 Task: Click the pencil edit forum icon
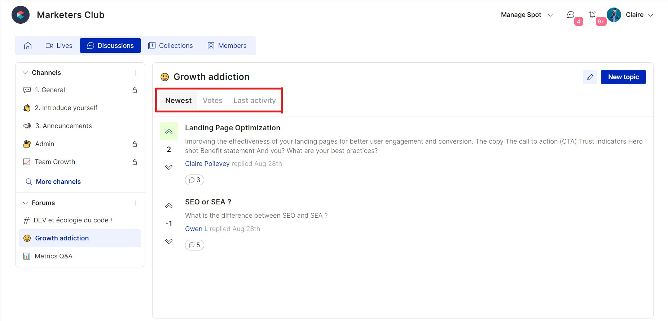pos(590,77)
